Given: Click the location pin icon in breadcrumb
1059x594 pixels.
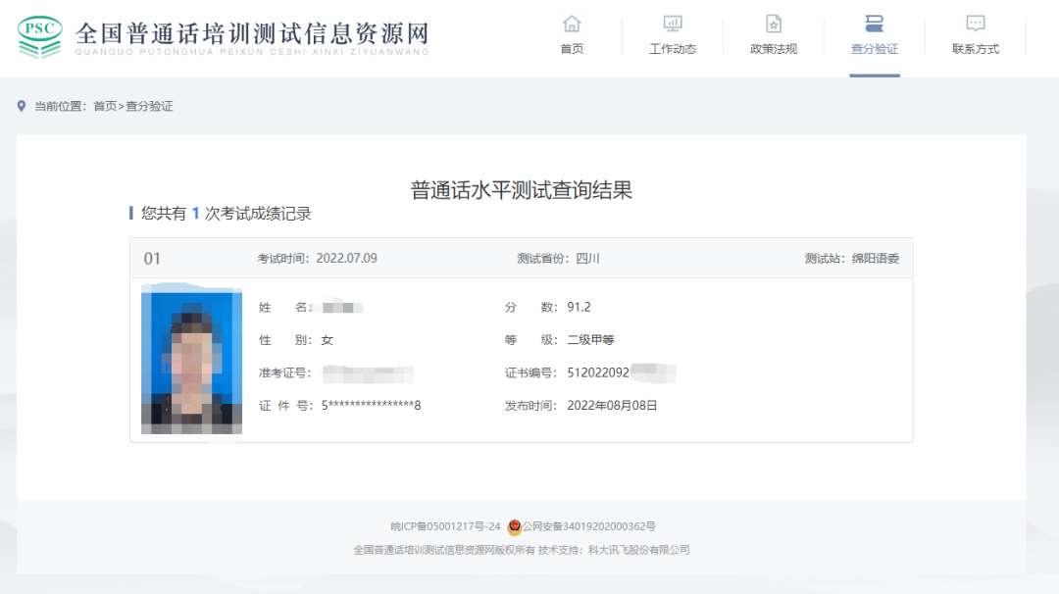Looking at the screenshot, I should coord(22,106).
